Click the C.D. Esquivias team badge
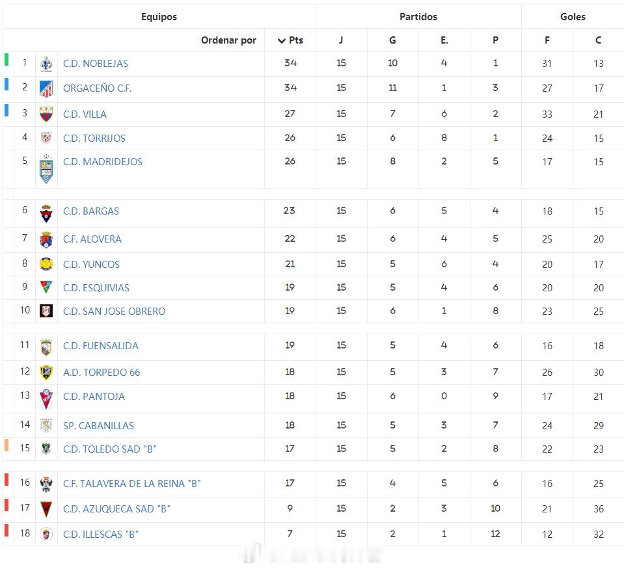 click(46, 287)
